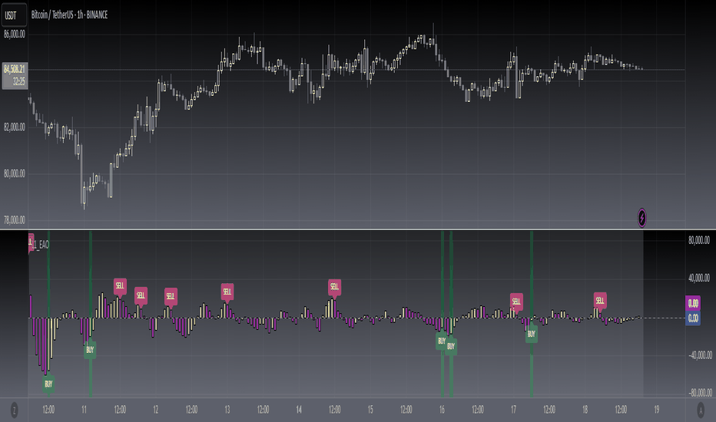The image size is (716, 422).
Task: Click the 84,508.21 current price label
Action: tap(15, 69)
